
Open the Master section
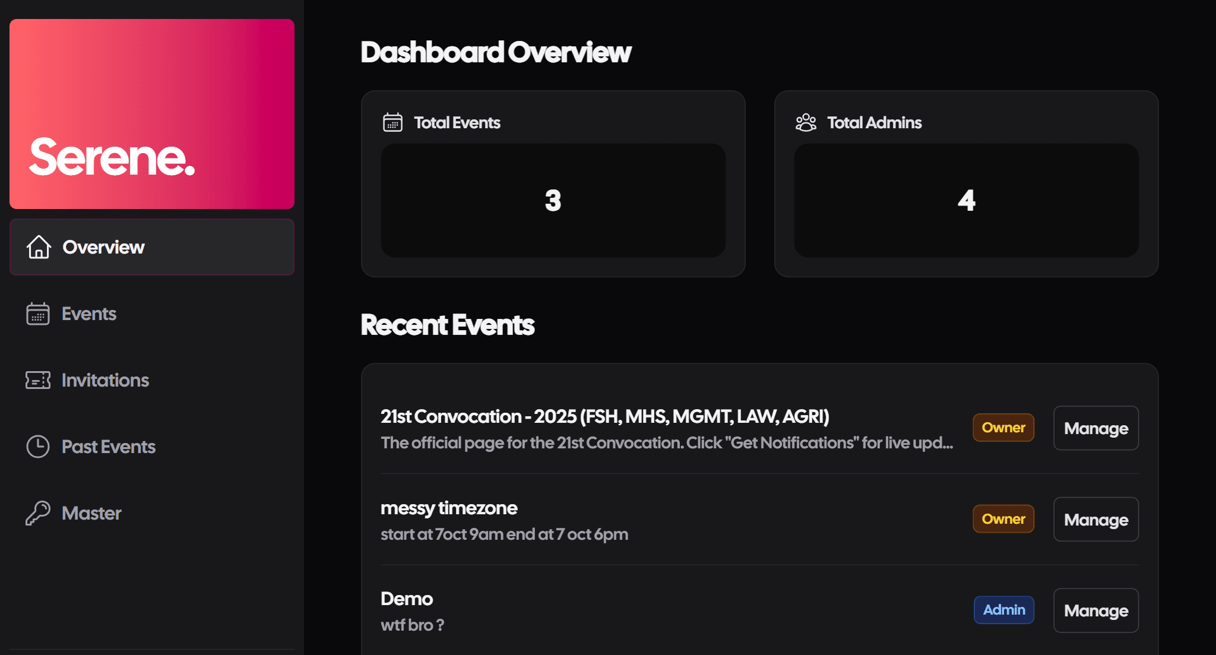[x=152, y=513]
